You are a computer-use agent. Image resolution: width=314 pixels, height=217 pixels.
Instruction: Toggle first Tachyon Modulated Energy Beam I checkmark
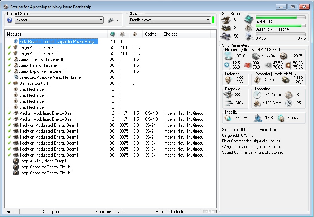click(9, 125)
